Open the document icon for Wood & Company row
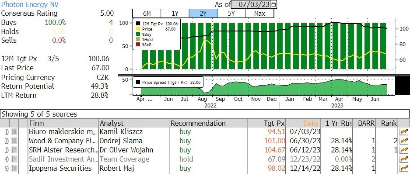Image resolution: width=410 pixels, height=176 pixels. coord(14,141)
